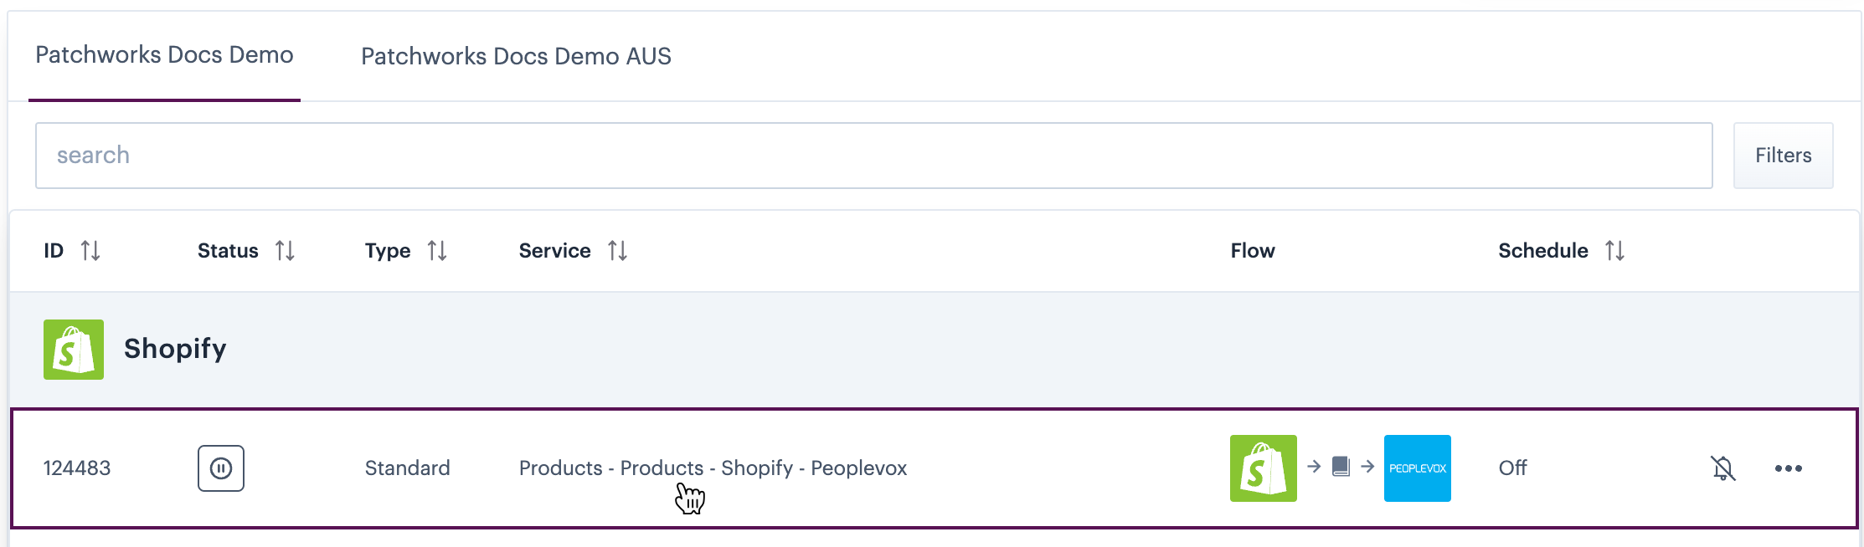The image size is (1864, 547).
Task: Switch to Patchworks Docs Demo tab
Action: click(x=164, y=55)
